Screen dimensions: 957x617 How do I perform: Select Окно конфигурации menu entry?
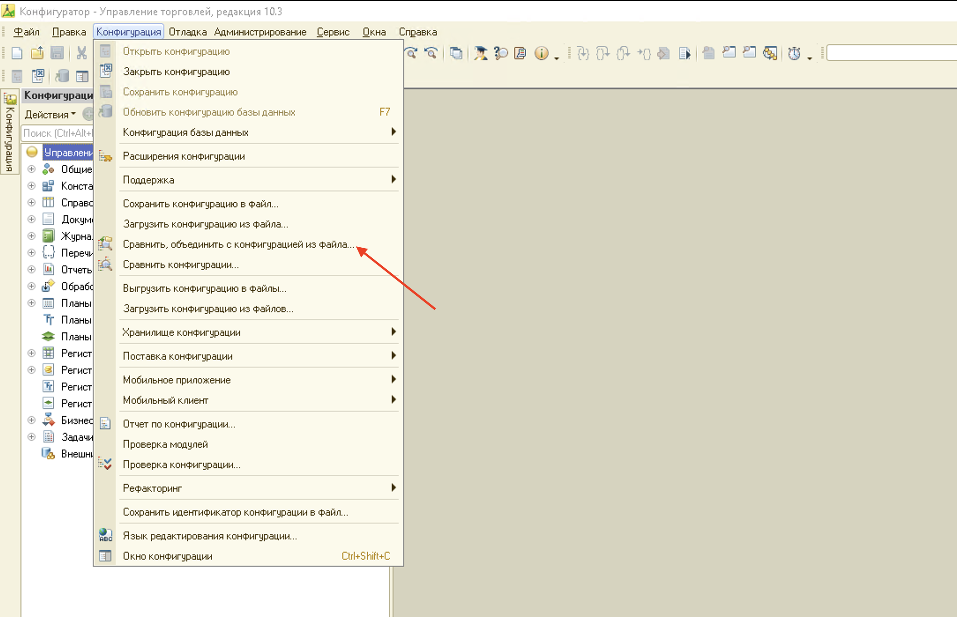coord(248,556)
